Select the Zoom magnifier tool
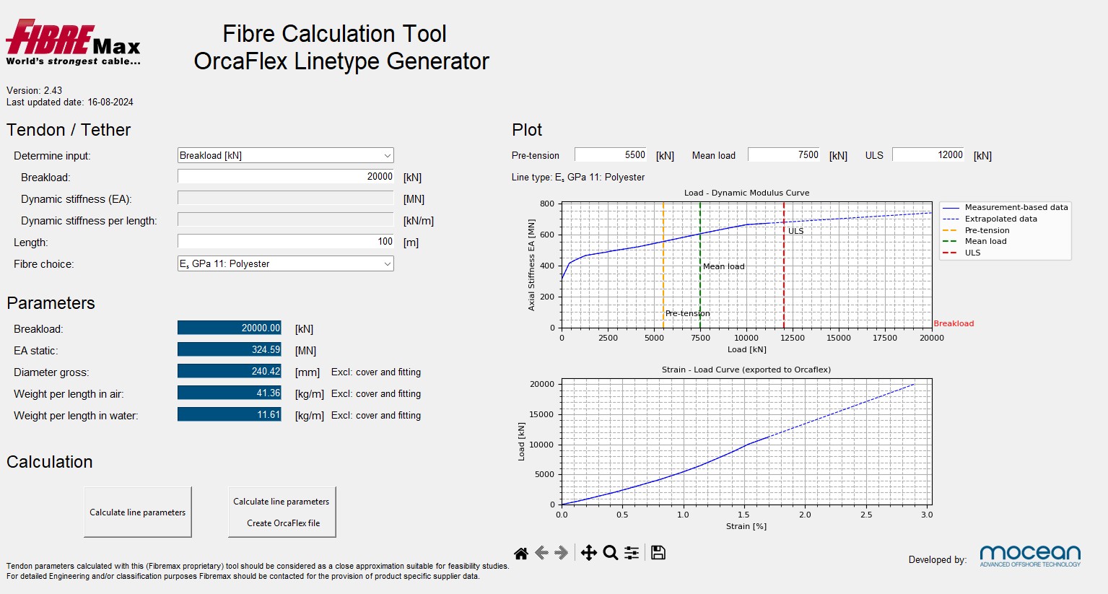This screenshot has height=594, width=1108. (x=611, y=554)
